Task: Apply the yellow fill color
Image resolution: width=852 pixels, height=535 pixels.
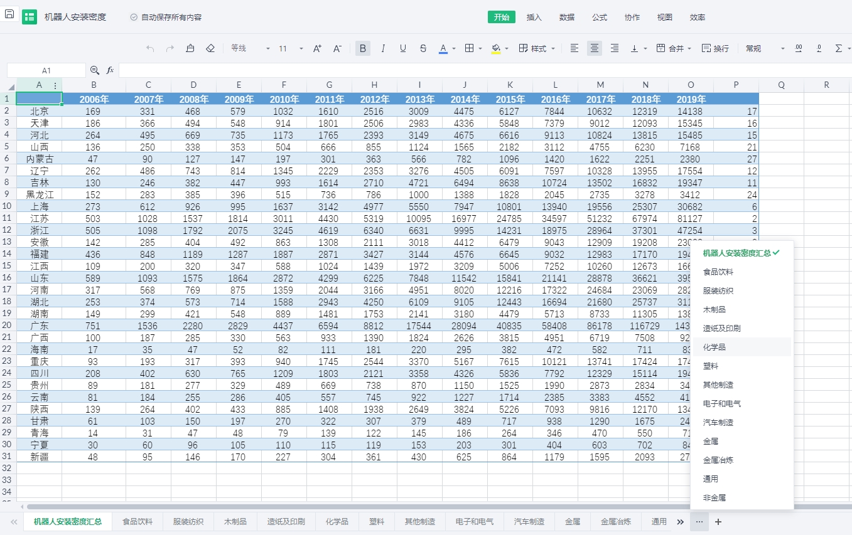Action: tap(496, 48)
